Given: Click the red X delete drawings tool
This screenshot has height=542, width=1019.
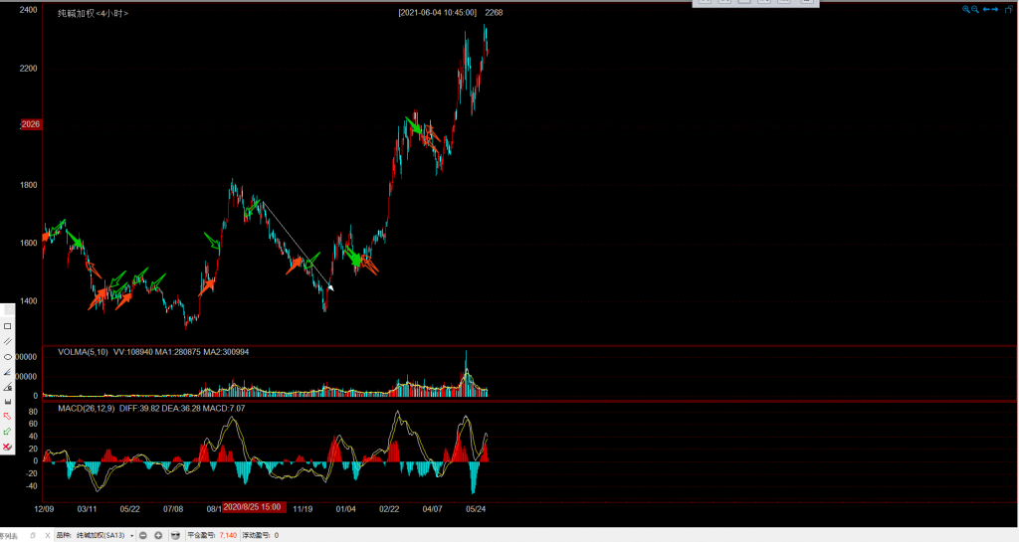Looking at the screenshot, I should [x=8, y=446].
